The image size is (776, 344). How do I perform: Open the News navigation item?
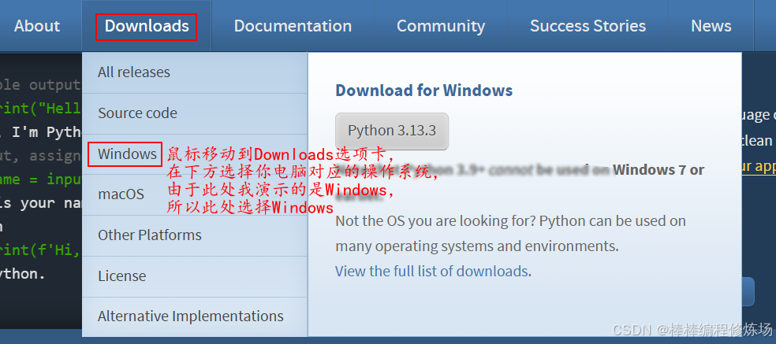(x=711, y=26)
